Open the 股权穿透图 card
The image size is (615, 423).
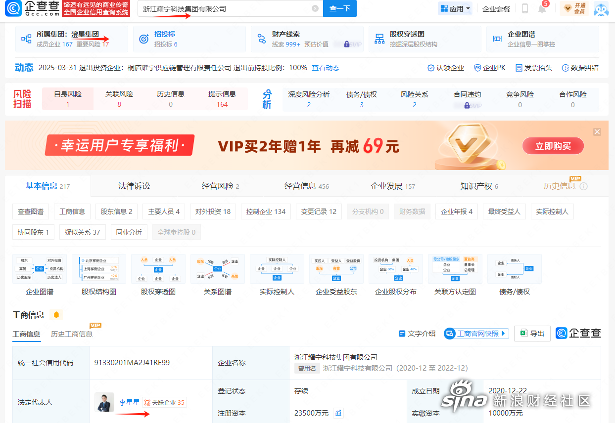click(425, 39)
